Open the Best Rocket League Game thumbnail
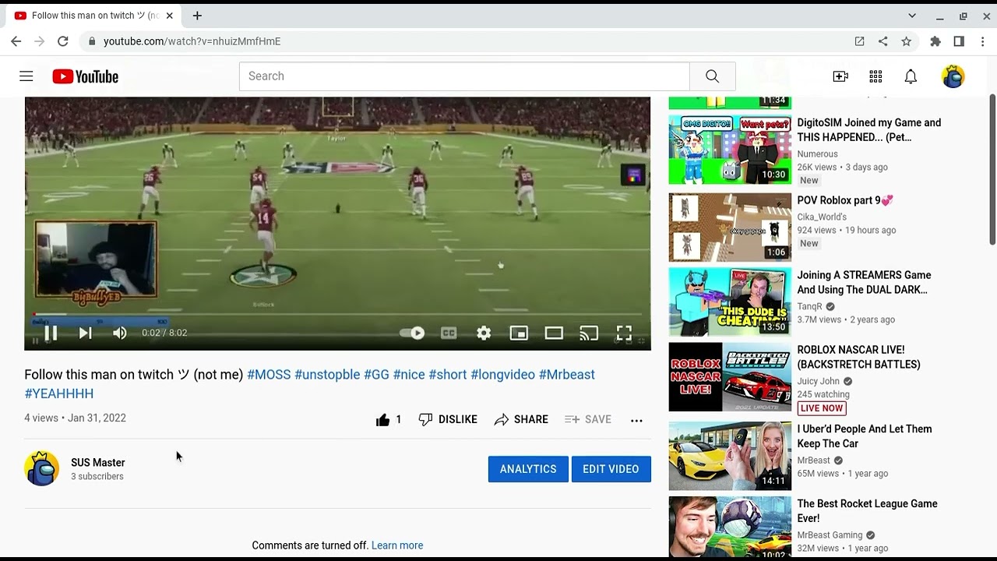The width and height of the screenshot is (997, 561). click(730, 527)
